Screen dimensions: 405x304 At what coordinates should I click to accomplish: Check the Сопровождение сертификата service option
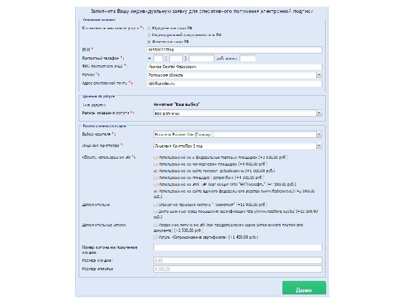155,238
